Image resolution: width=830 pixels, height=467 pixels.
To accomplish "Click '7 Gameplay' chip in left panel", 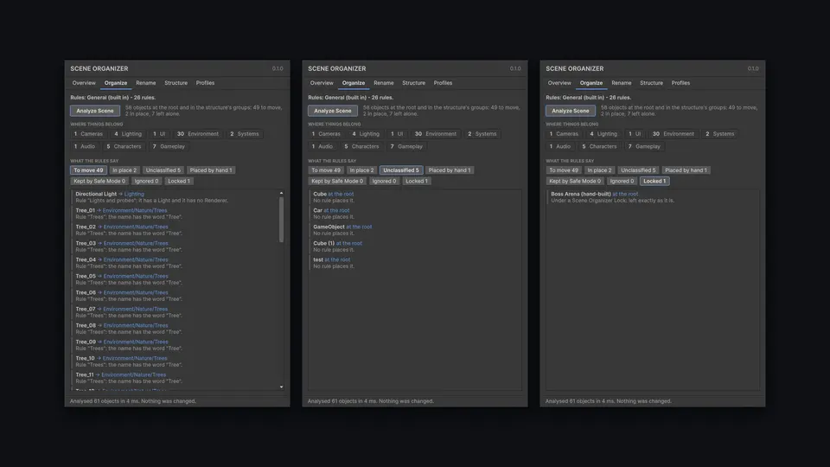I will pyautogui.click(x=169, y=146).
